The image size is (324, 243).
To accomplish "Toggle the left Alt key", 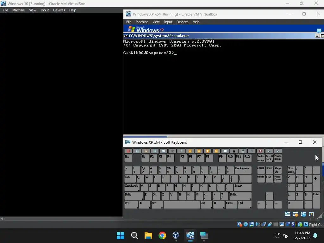I will tap(157, 205).
